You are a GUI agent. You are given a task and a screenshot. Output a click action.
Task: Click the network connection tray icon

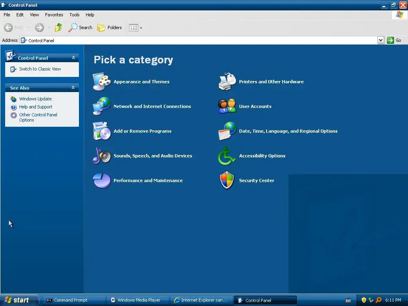click(x=371, y=300)
